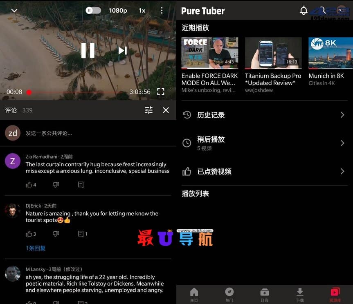The height and width of the screenshot is (304, 353).
Task: Tap the public comment input field
Action: click(49, 133)
